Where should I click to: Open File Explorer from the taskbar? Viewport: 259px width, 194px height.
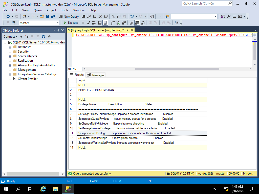click(x=55, y=189)
